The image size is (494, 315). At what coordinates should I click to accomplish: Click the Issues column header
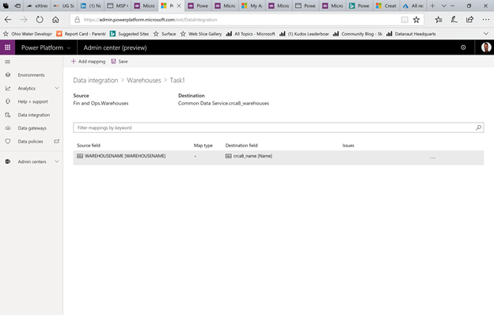(x=348, y=146)
